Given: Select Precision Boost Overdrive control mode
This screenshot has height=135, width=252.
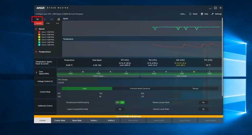Looking at the screenshot, I should [140, 89].
